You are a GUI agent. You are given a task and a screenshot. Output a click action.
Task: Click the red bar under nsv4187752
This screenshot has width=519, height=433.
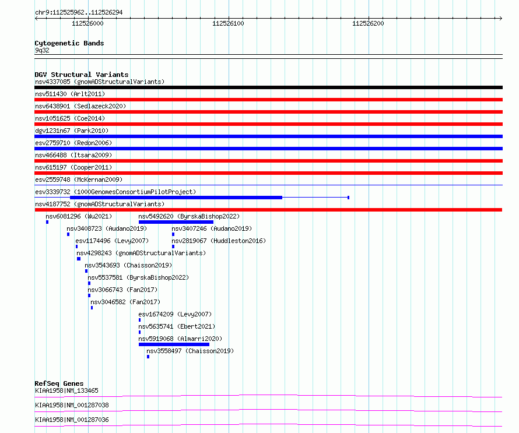[268, 210]
